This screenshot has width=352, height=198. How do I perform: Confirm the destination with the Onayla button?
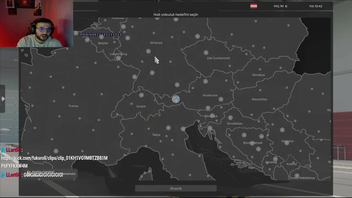coord(176,188)
